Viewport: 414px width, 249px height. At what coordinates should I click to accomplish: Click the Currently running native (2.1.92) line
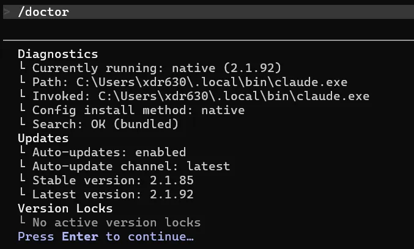click(157, 68)
